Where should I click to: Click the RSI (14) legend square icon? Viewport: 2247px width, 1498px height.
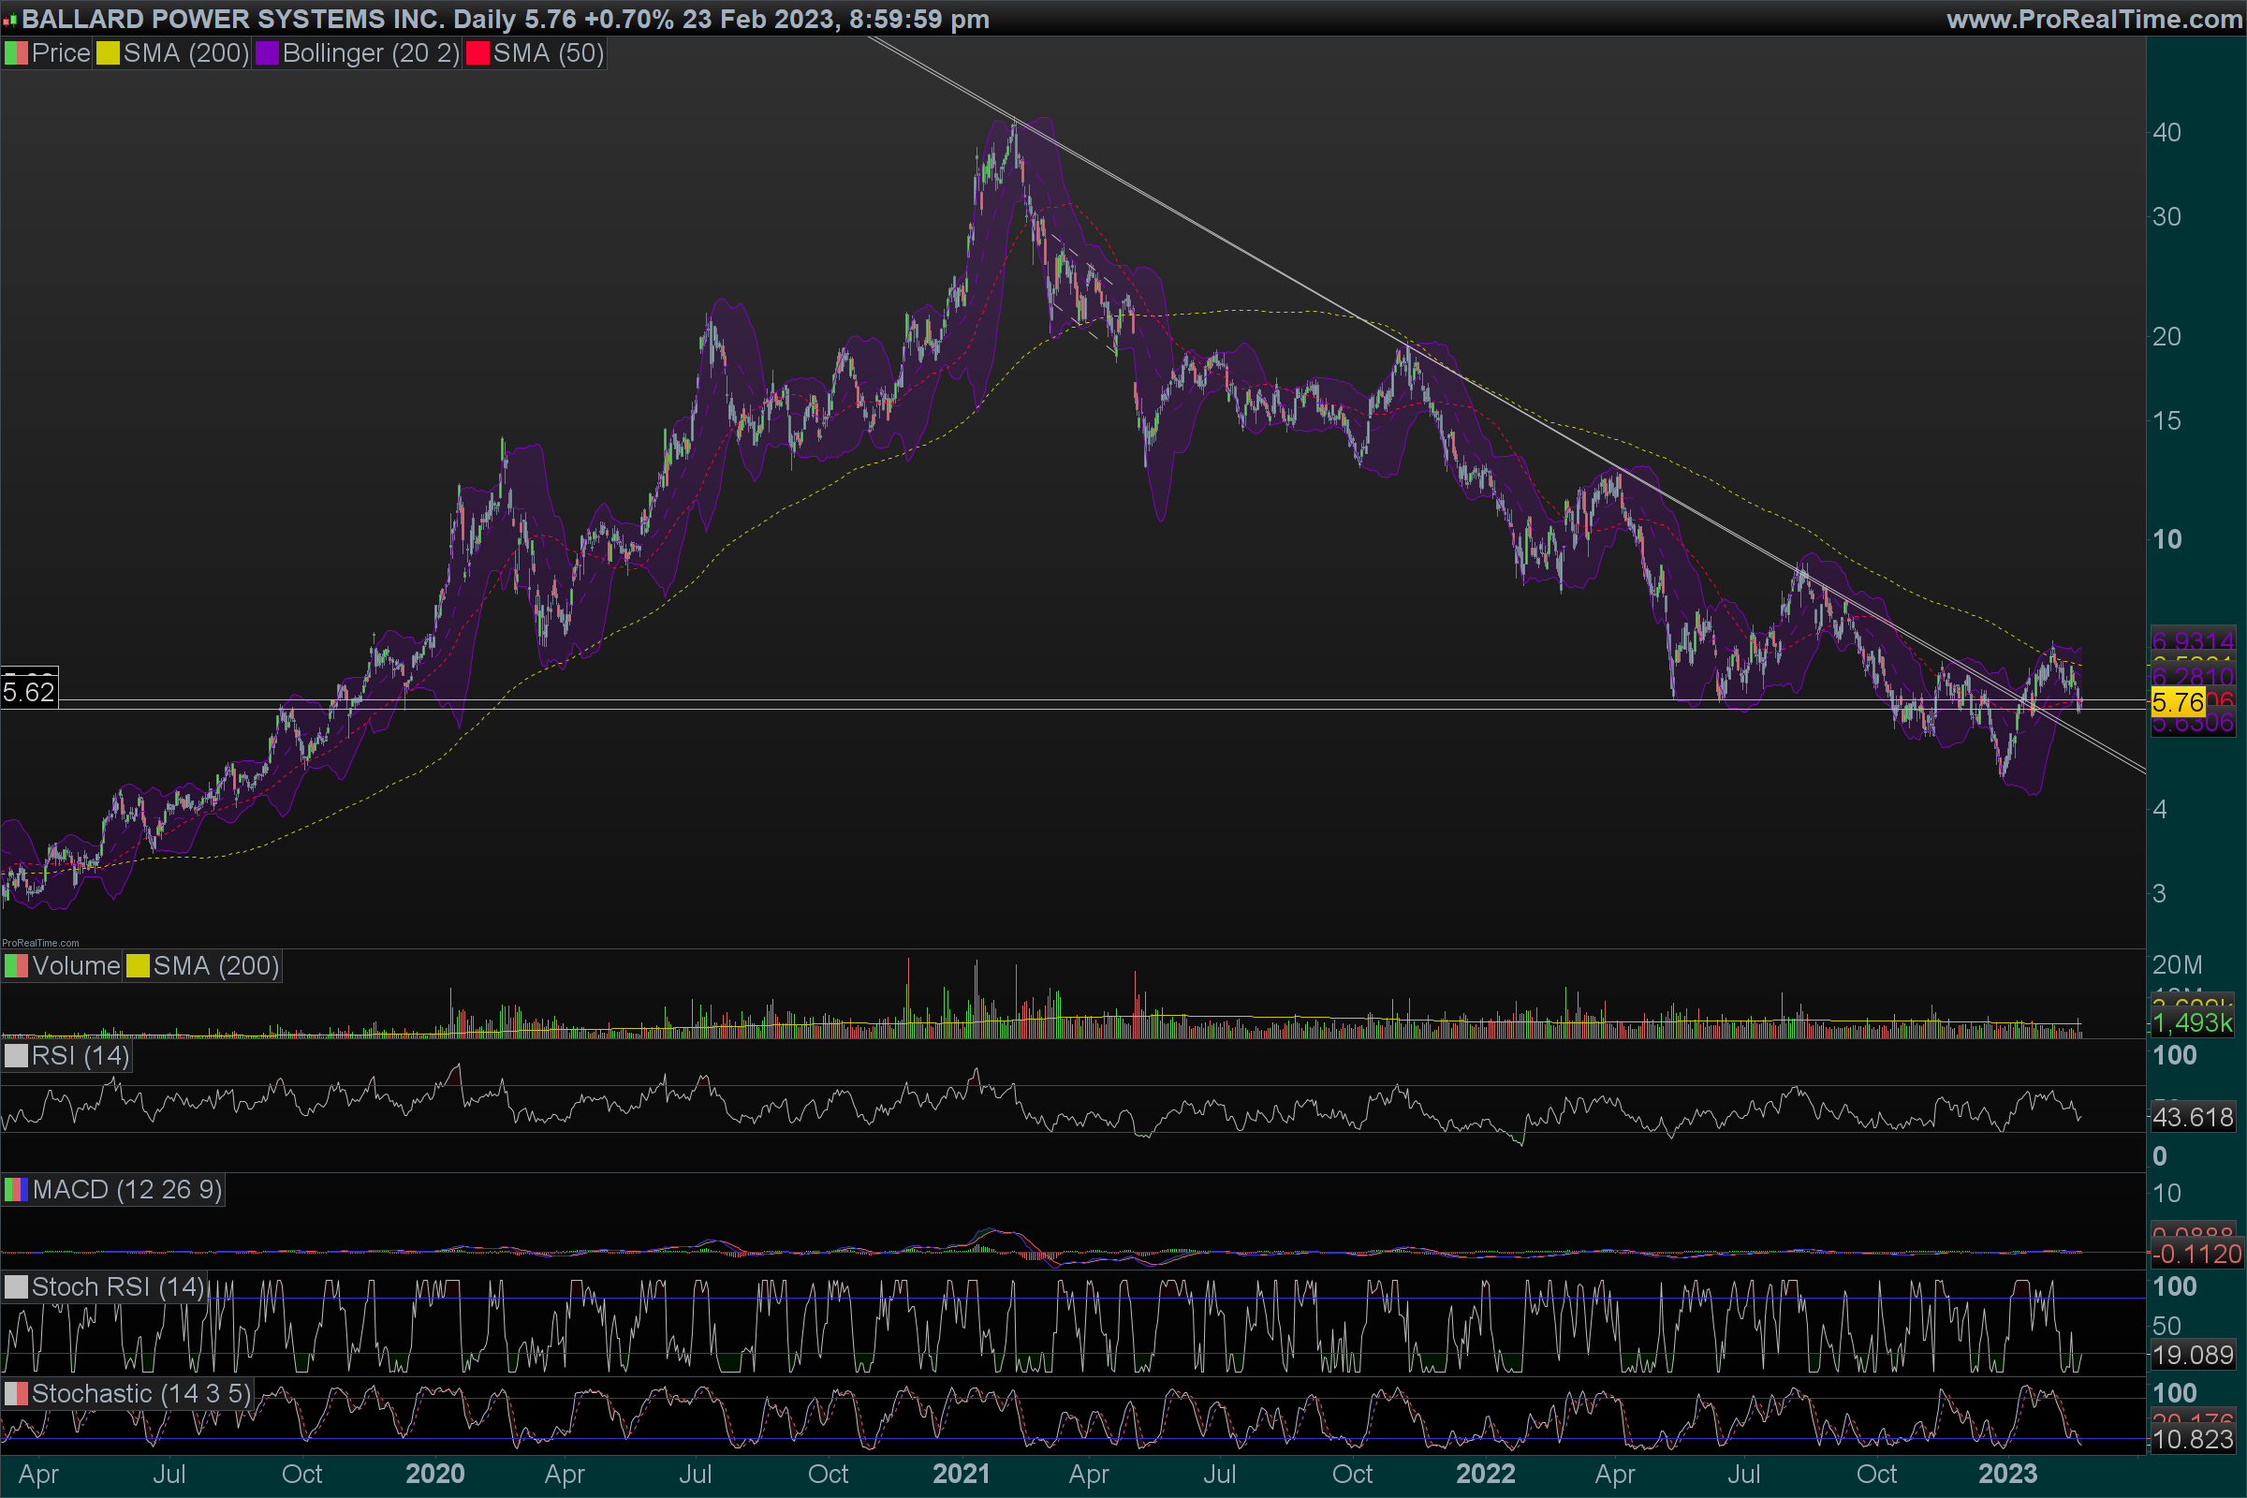click(16, 1056)
